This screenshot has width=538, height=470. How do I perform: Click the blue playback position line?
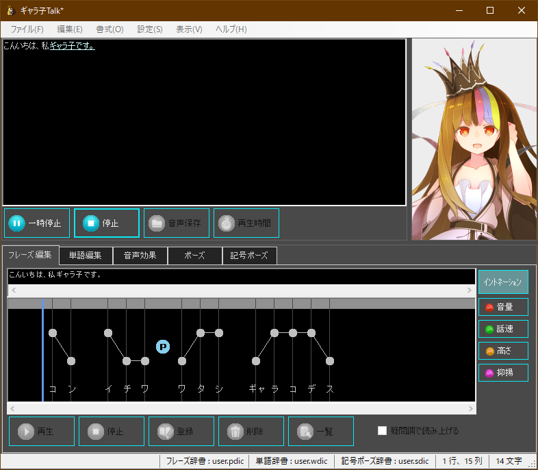pyautogui.click(x=42, y=350)
